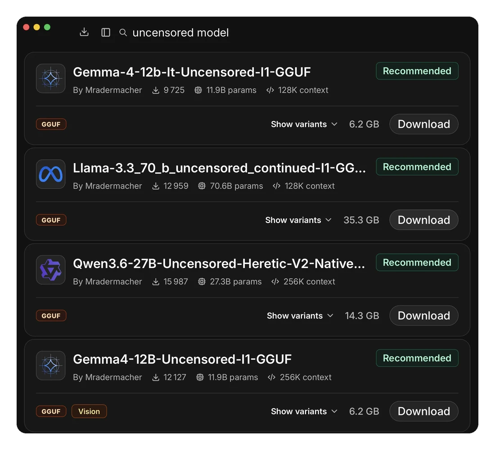Click the GGUF tag under Llama-3.3 model
This screenshot has height=450, width=495.
tap(51, 220)
